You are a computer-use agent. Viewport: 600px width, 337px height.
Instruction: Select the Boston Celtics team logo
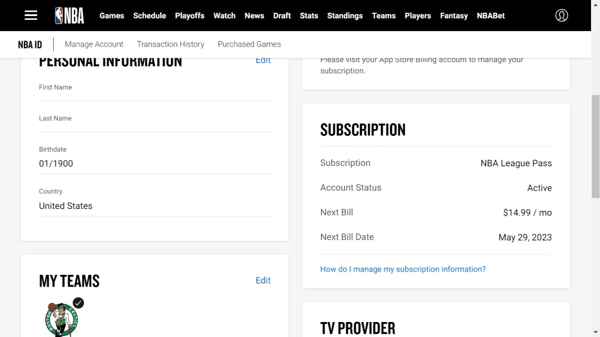pos(61,319)
